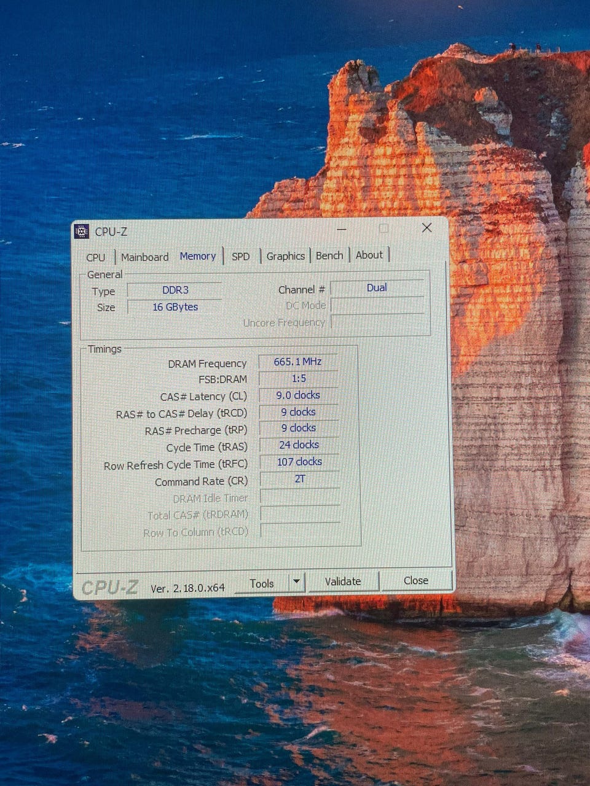Click the empty Uncore Frequency field
This screenshot has height=786, width=590.
tap(377, 321)
